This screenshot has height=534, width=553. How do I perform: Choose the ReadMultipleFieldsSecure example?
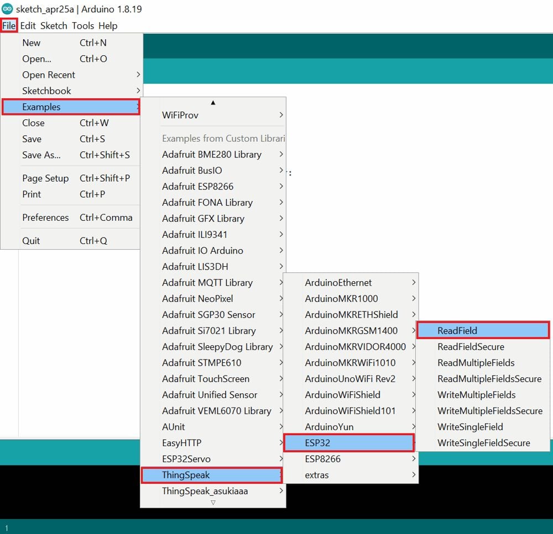tap(489, 379)
